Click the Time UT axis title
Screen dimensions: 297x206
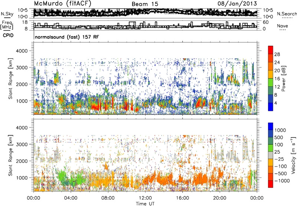coord(145,203)
